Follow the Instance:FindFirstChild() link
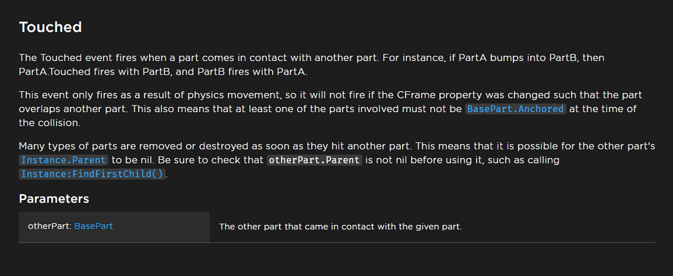The image size is (673, 276). coord(92,174)
